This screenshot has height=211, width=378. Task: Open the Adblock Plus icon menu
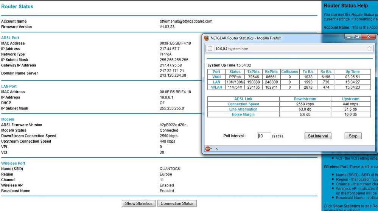208,149
